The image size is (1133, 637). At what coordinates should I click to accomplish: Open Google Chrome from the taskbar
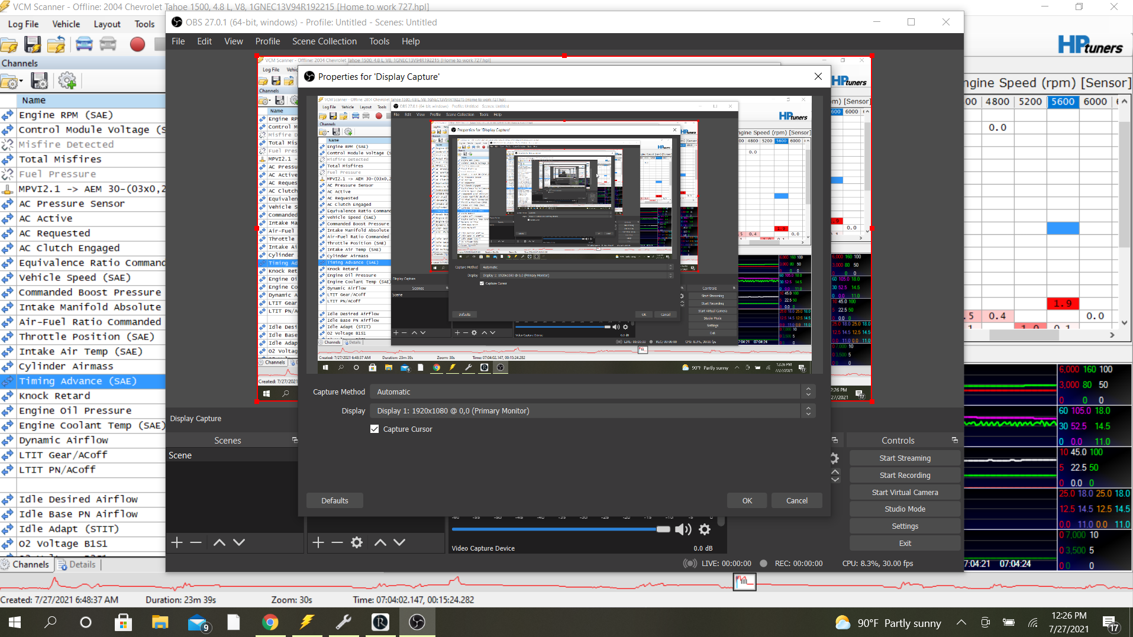(270, 622)
